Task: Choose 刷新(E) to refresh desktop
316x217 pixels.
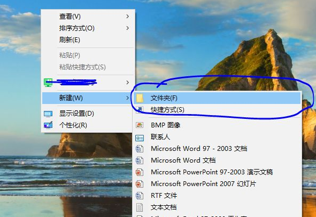Action: click(x=88, y=40)
